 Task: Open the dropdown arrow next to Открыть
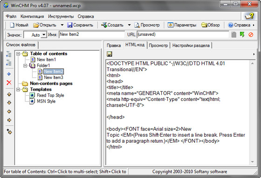point(62,25)
